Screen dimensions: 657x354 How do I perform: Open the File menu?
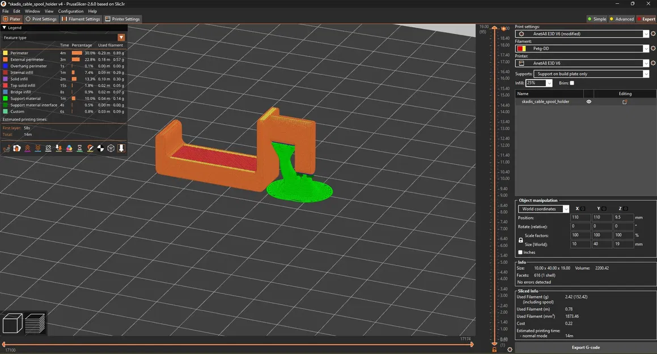pyautogui.click(x=6, y=11)
